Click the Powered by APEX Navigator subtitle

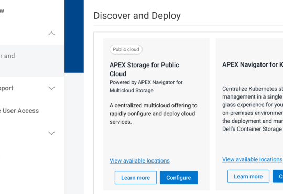(146, 87)
